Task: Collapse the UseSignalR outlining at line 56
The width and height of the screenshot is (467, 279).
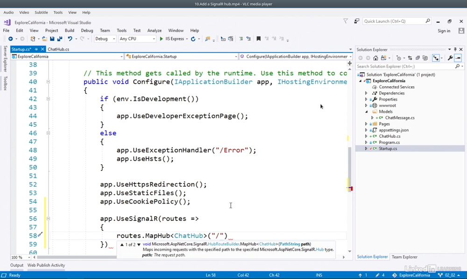Action: (x=48, y=219)
